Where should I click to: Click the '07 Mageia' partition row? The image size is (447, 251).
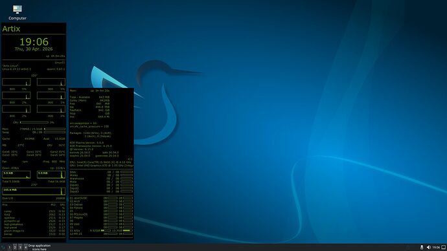point(101,217)
